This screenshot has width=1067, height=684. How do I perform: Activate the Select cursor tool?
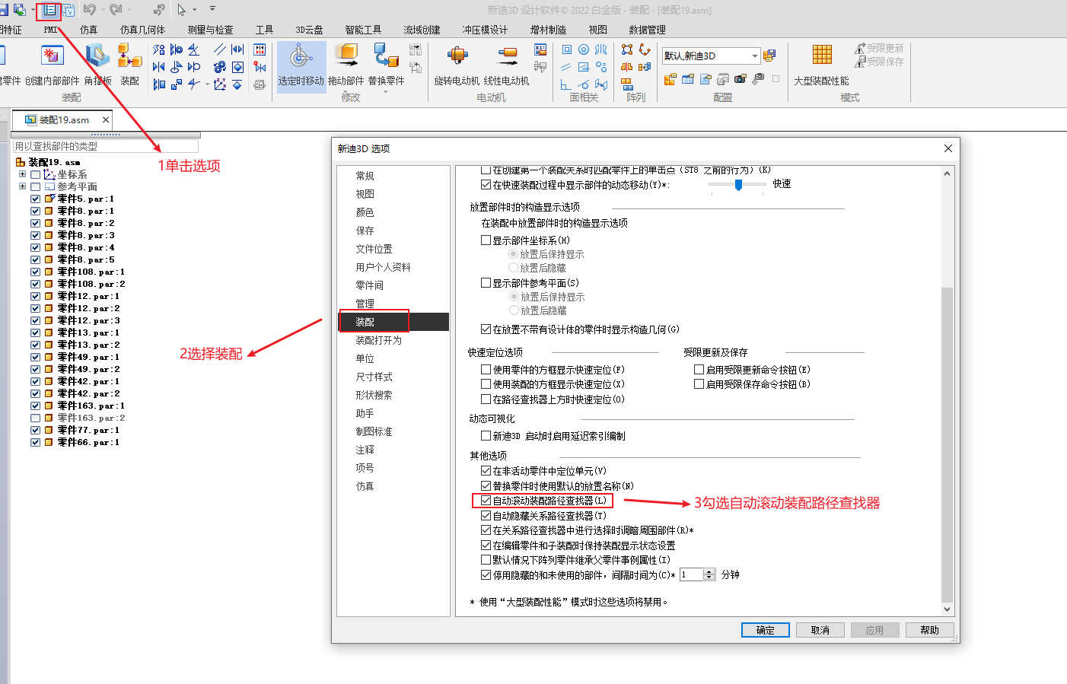click(x=182, y=10)
